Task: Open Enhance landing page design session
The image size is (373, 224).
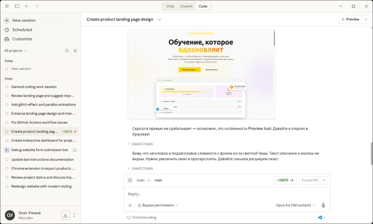Action: click(x=40, y=113)
